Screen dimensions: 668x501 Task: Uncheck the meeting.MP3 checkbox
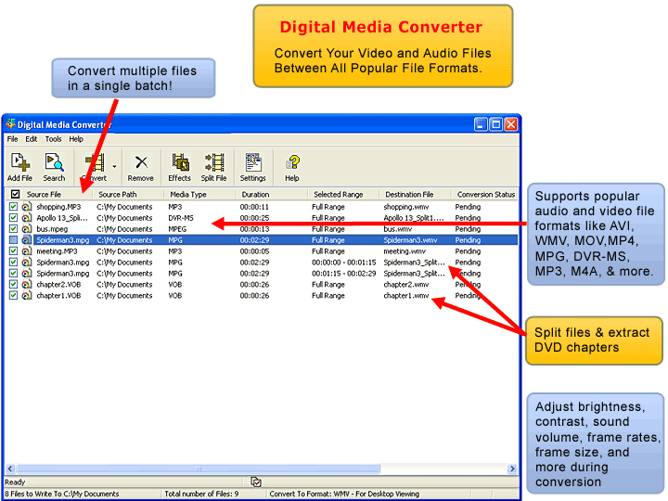13,250
